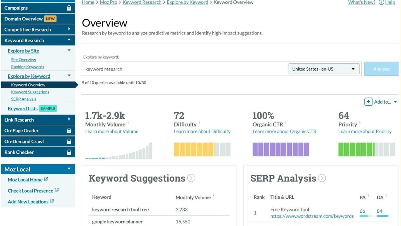Viewport: 401px width, 226px height.
Task: Click the Explore by keyword input field
Action: coord(185,69)
